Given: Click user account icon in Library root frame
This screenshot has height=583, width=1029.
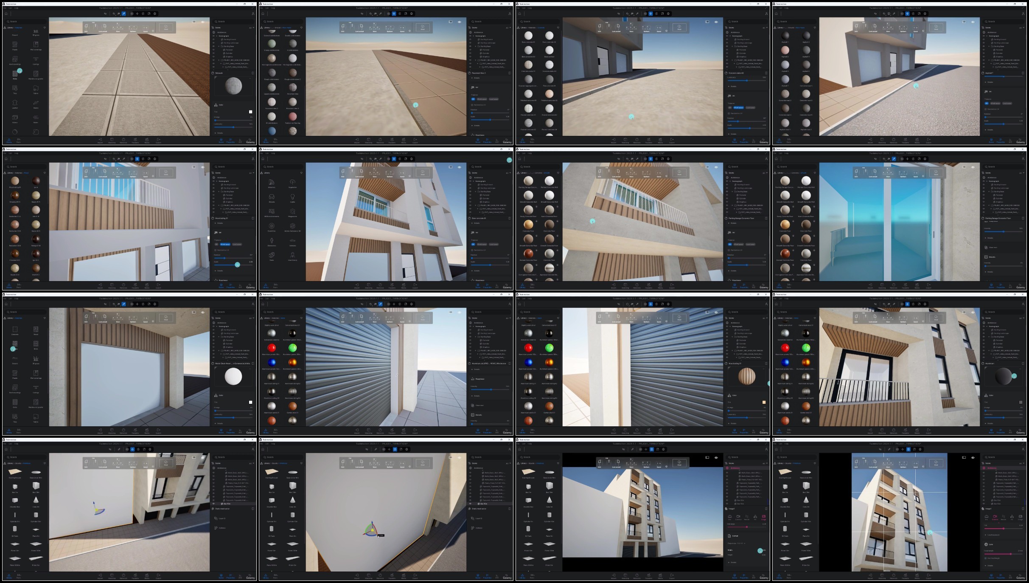Looking at the screenshot, I should (x=510, y=159).
